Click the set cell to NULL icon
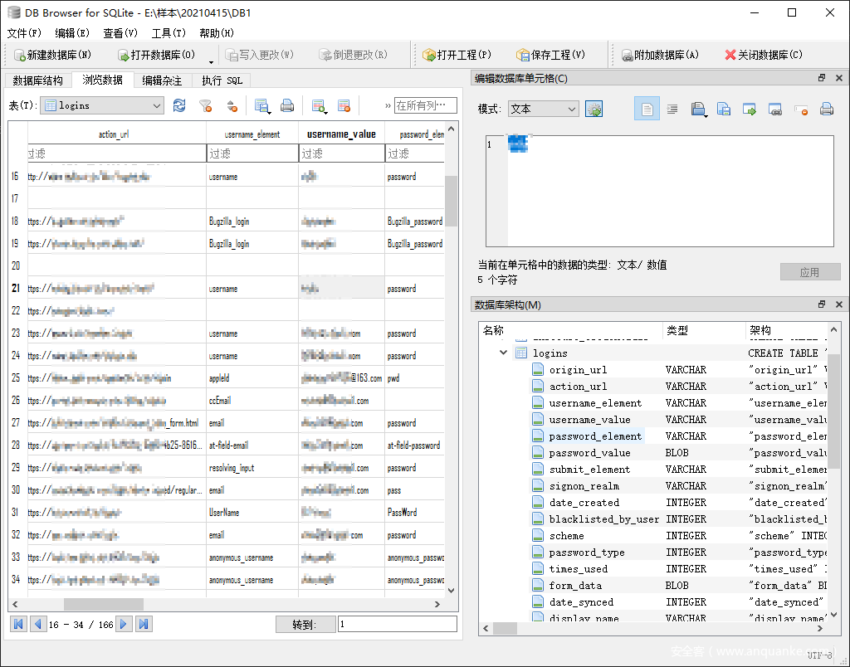Screen dimensions: 850x667 click(801, 109)
